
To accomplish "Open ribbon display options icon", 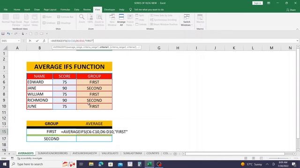I will [x=269, y=3].
